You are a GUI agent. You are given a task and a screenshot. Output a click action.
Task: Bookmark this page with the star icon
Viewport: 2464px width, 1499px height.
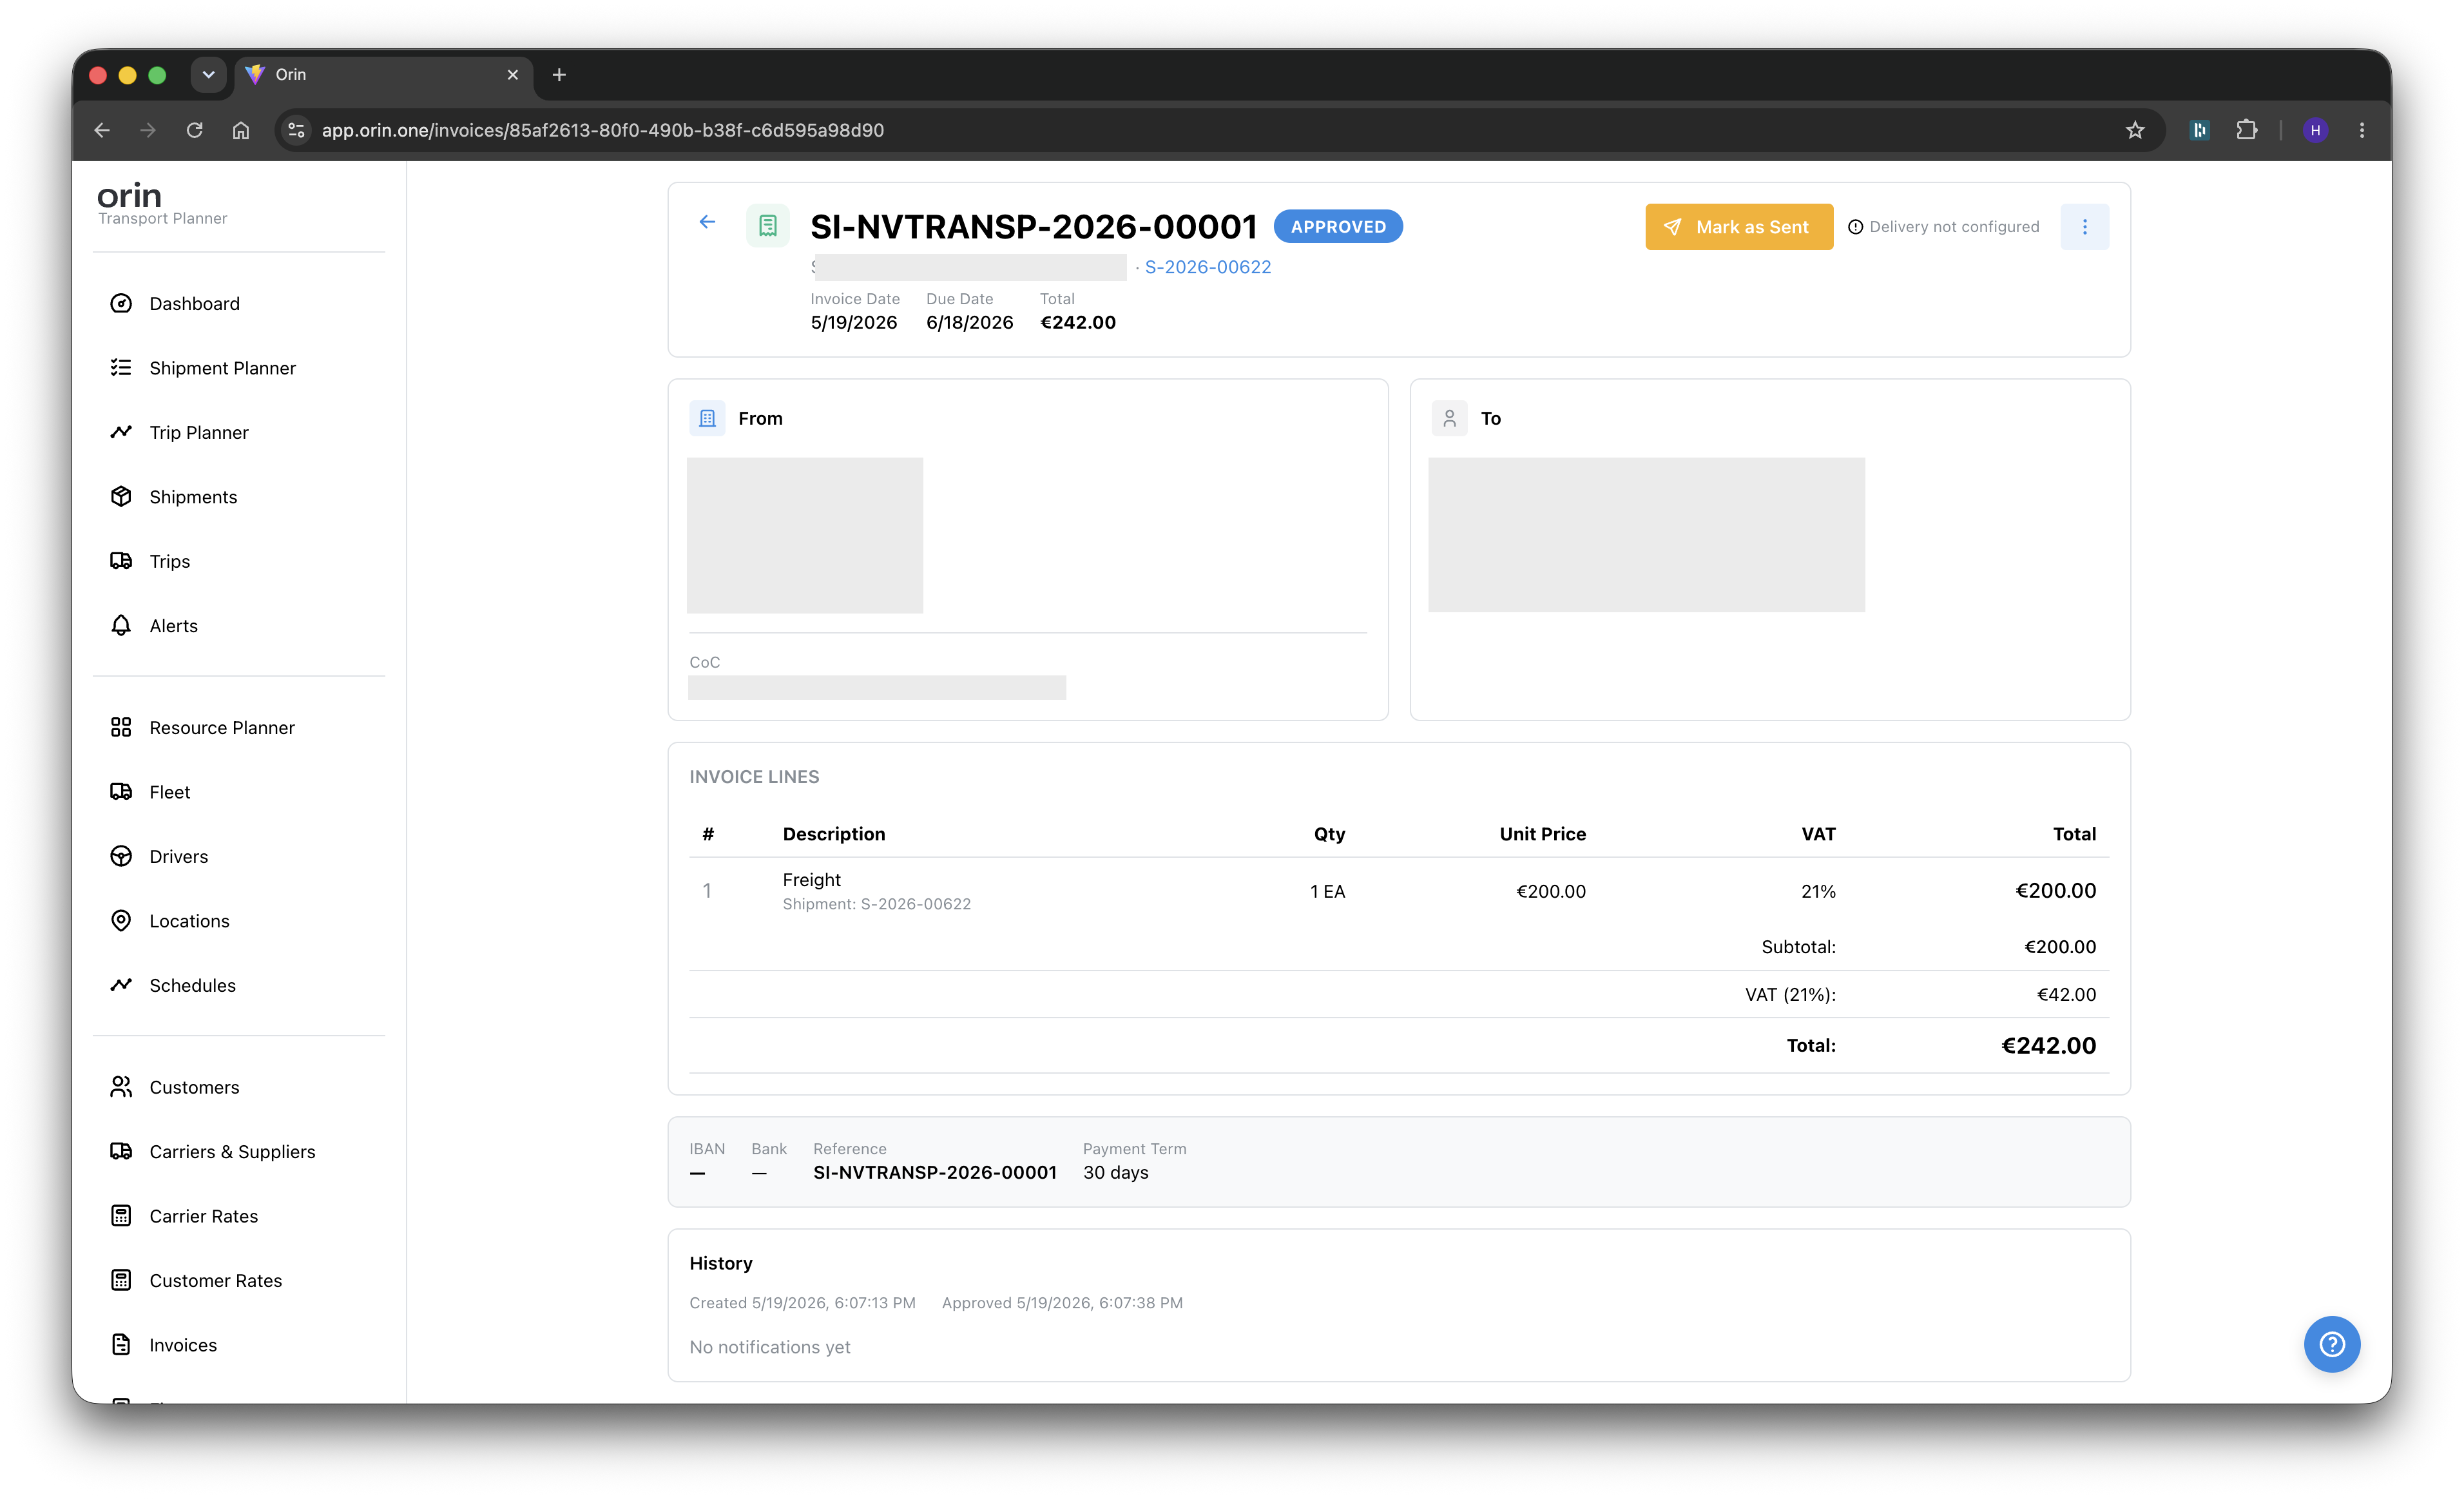coord(2135,130)
